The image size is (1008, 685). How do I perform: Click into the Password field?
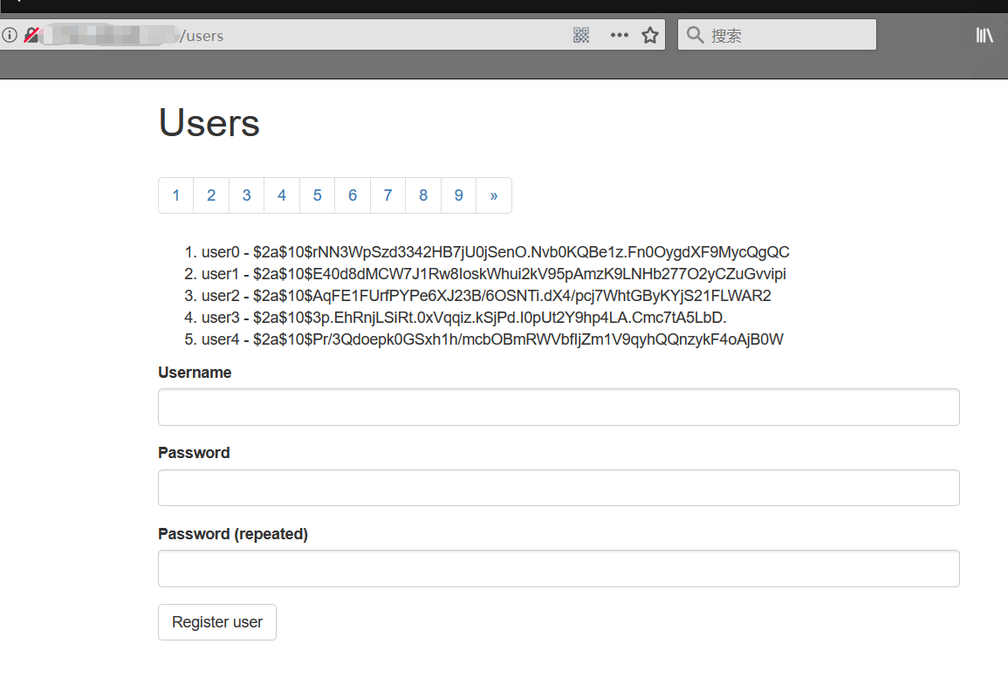[559, 488]
